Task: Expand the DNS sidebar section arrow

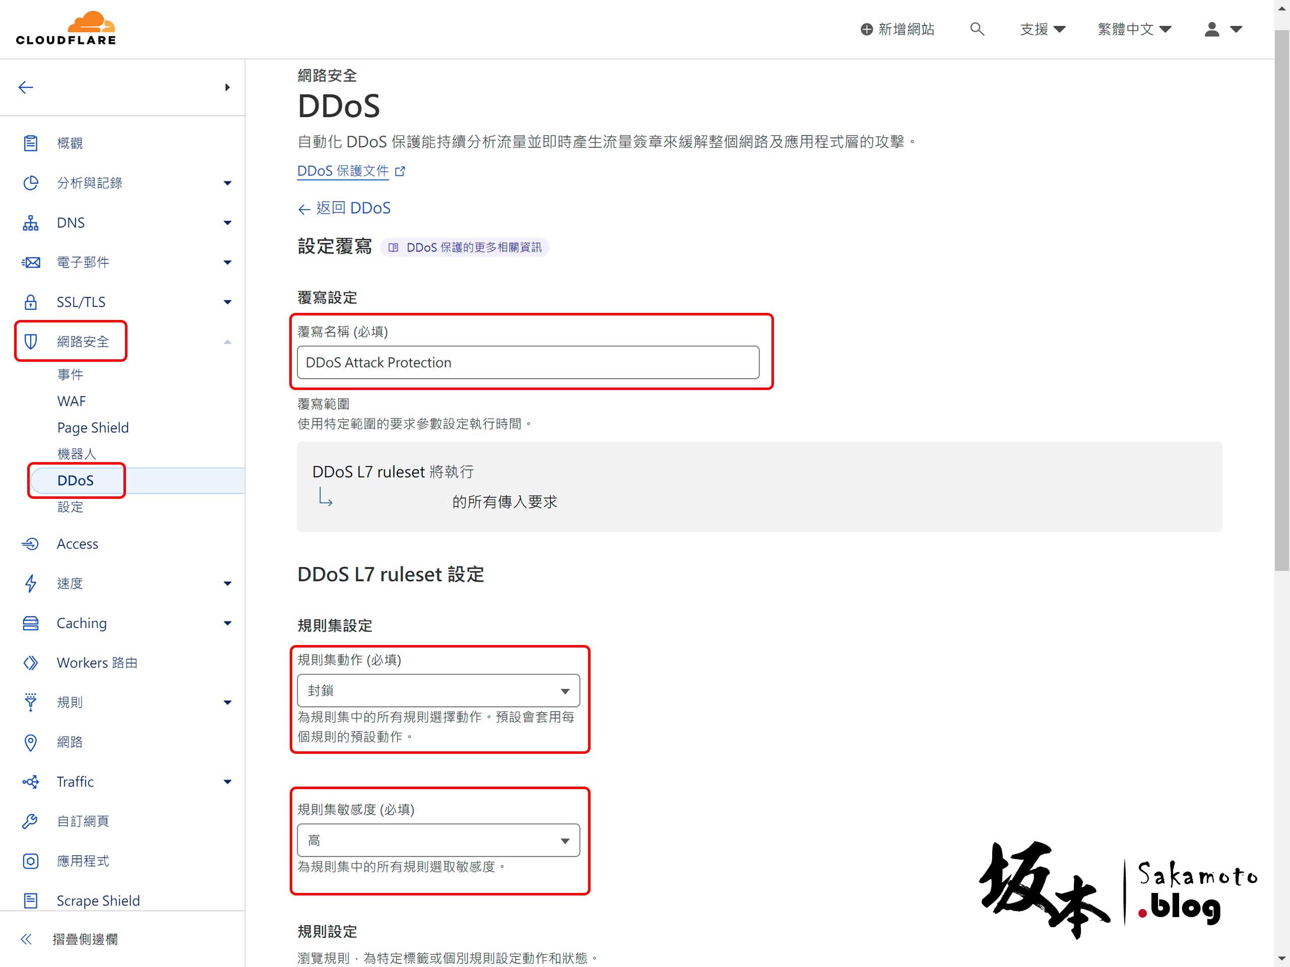Action: 227,223
